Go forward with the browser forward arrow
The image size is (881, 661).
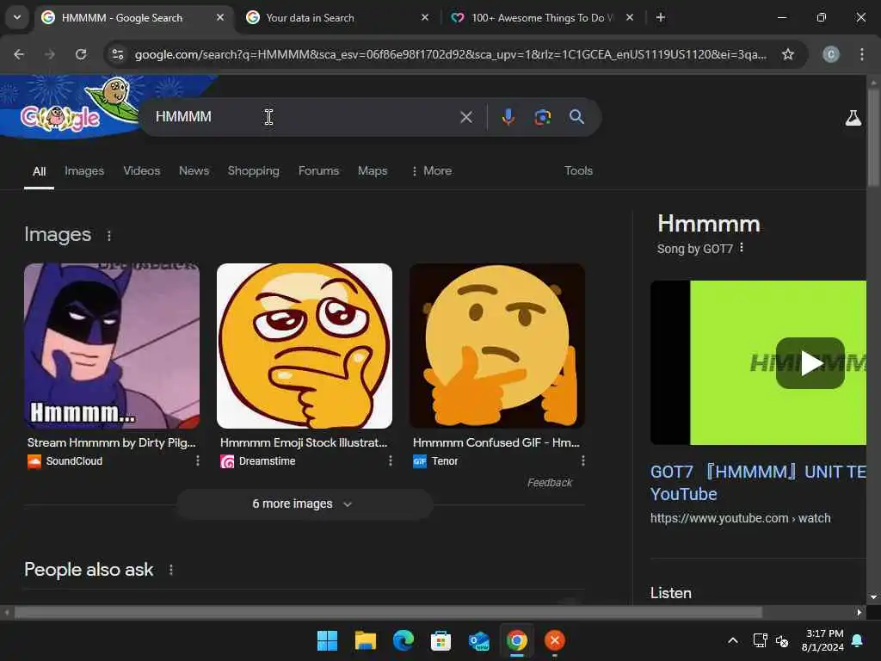click(x=49, y=54)
